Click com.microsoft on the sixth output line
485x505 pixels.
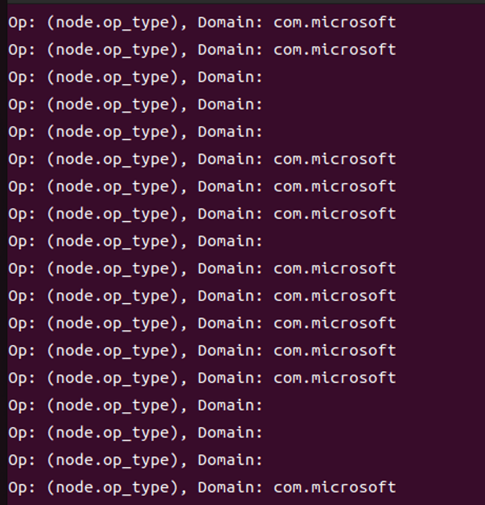pyautogui.click(x=334, y=159)
